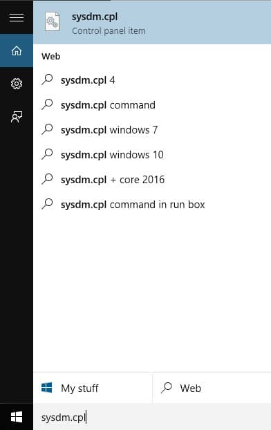Click the sysdm.cpl control panel file icon
The width and height of the screenshot is (271, 430).
click(52, 22)
